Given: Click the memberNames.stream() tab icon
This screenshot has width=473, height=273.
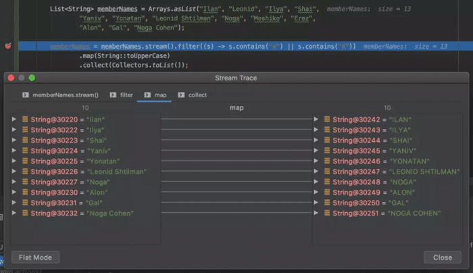Looking at the screenshot, I should [x=26, y=95].
